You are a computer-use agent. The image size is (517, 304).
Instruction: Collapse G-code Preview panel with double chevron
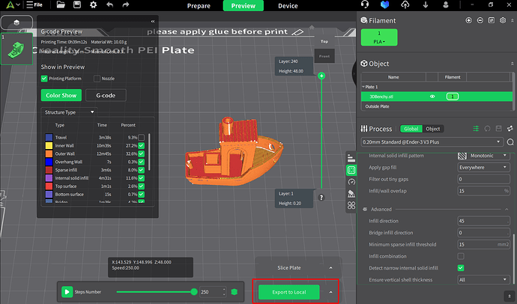[153, 22]
